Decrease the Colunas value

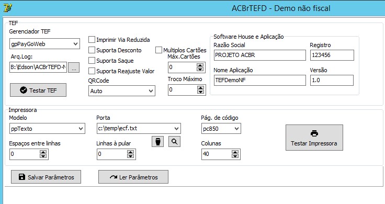[x=235, y=156]
